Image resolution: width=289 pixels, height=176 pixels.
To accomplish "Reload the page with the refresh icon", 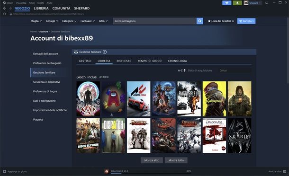I will pos(5,14).
